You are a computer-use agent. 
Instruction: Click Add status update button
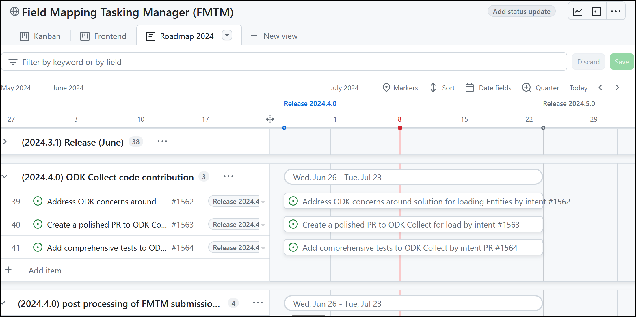pyautogui.click(x=521, y=12)
